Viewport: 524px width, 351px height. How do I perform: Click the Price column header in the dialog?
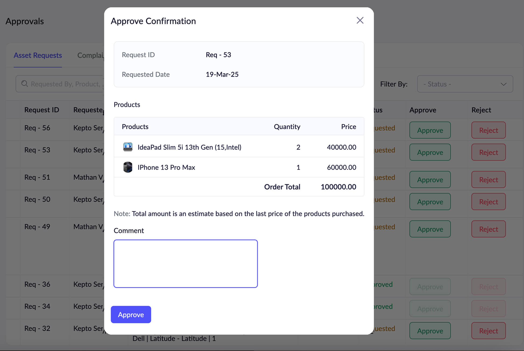pos(349,127)
